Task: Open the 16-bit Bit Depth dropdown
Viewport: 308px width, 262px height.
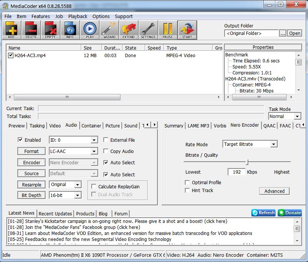Action: (x=78, y=195)
